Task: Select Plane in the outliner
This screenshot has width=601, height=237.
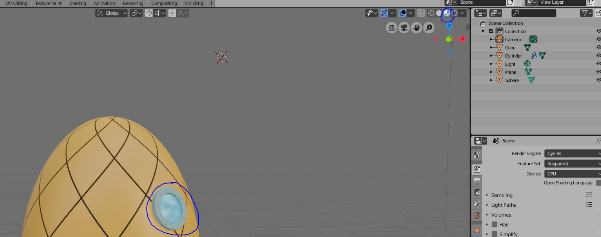Action: pos(511,72)
